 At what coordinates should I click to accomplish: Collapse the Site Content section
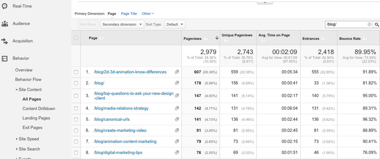(x=16, y=89)
